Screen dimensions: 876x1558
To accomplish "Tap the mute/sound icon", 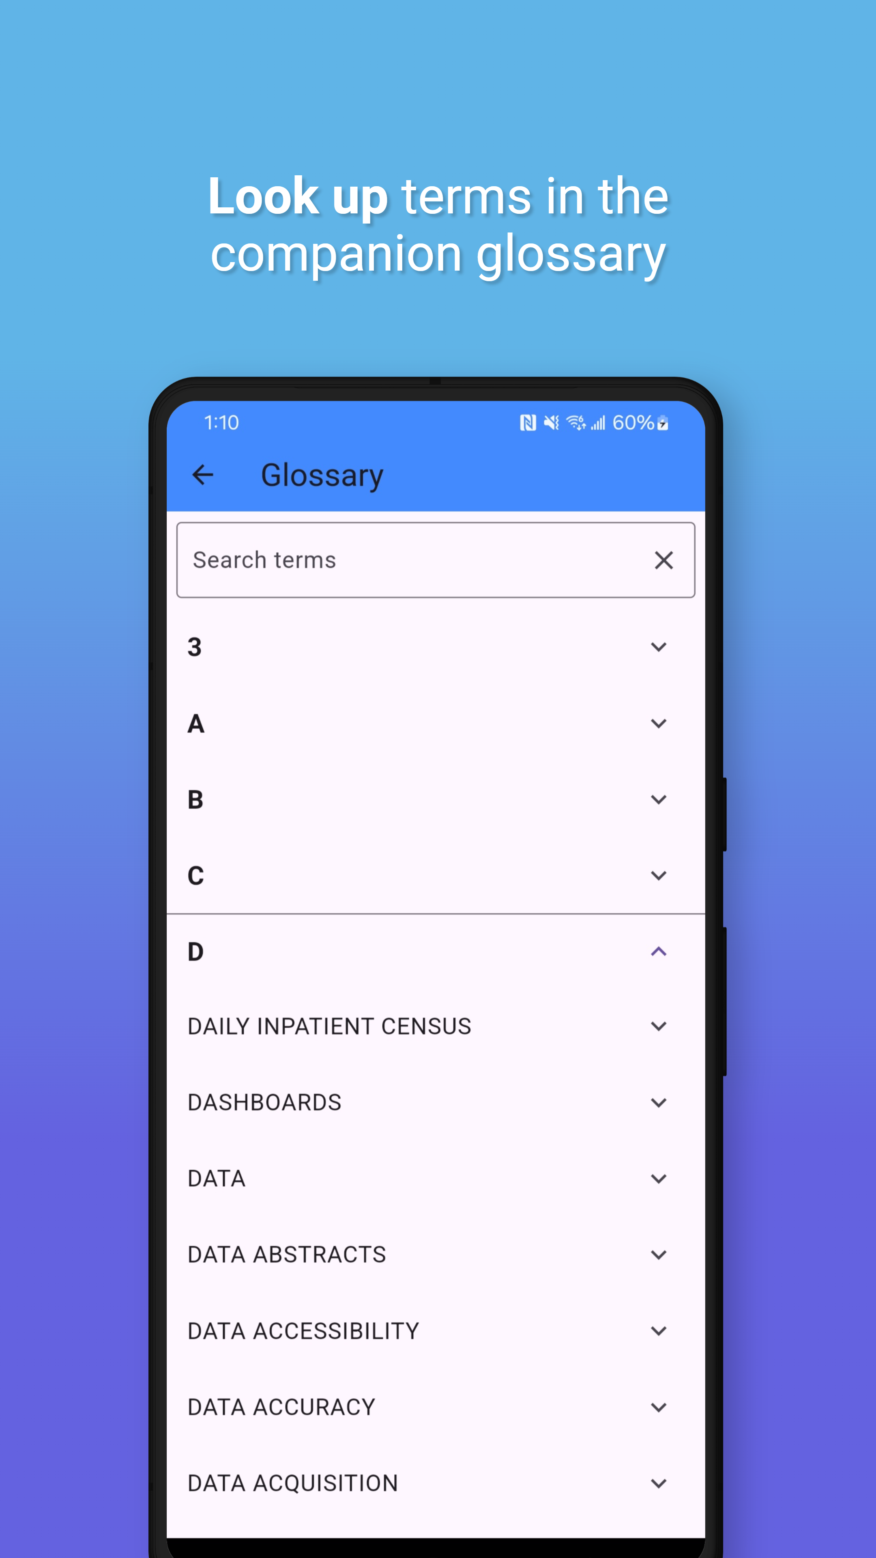I will coord(552,422).
